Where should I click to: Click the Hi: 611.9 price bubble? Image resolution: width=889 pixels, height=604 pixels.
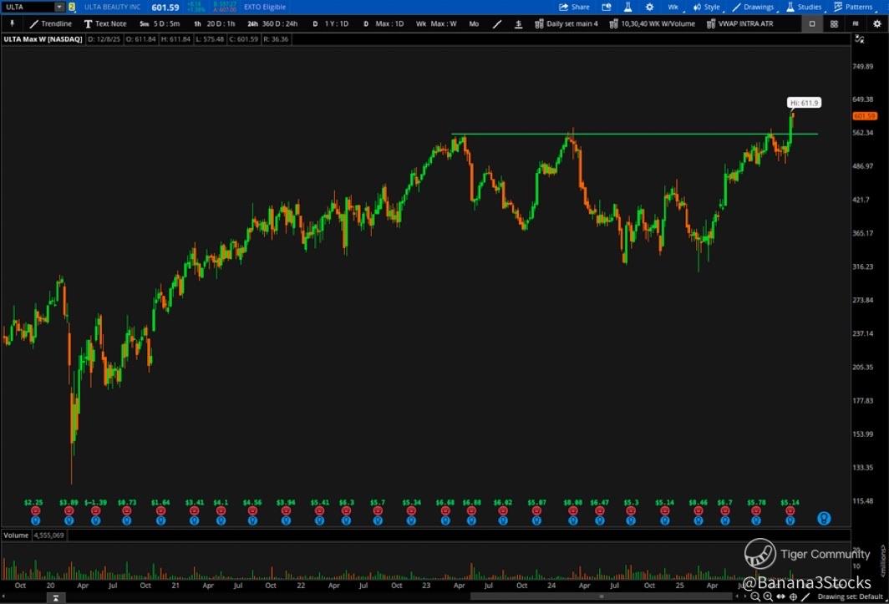[x=804, y=103]
